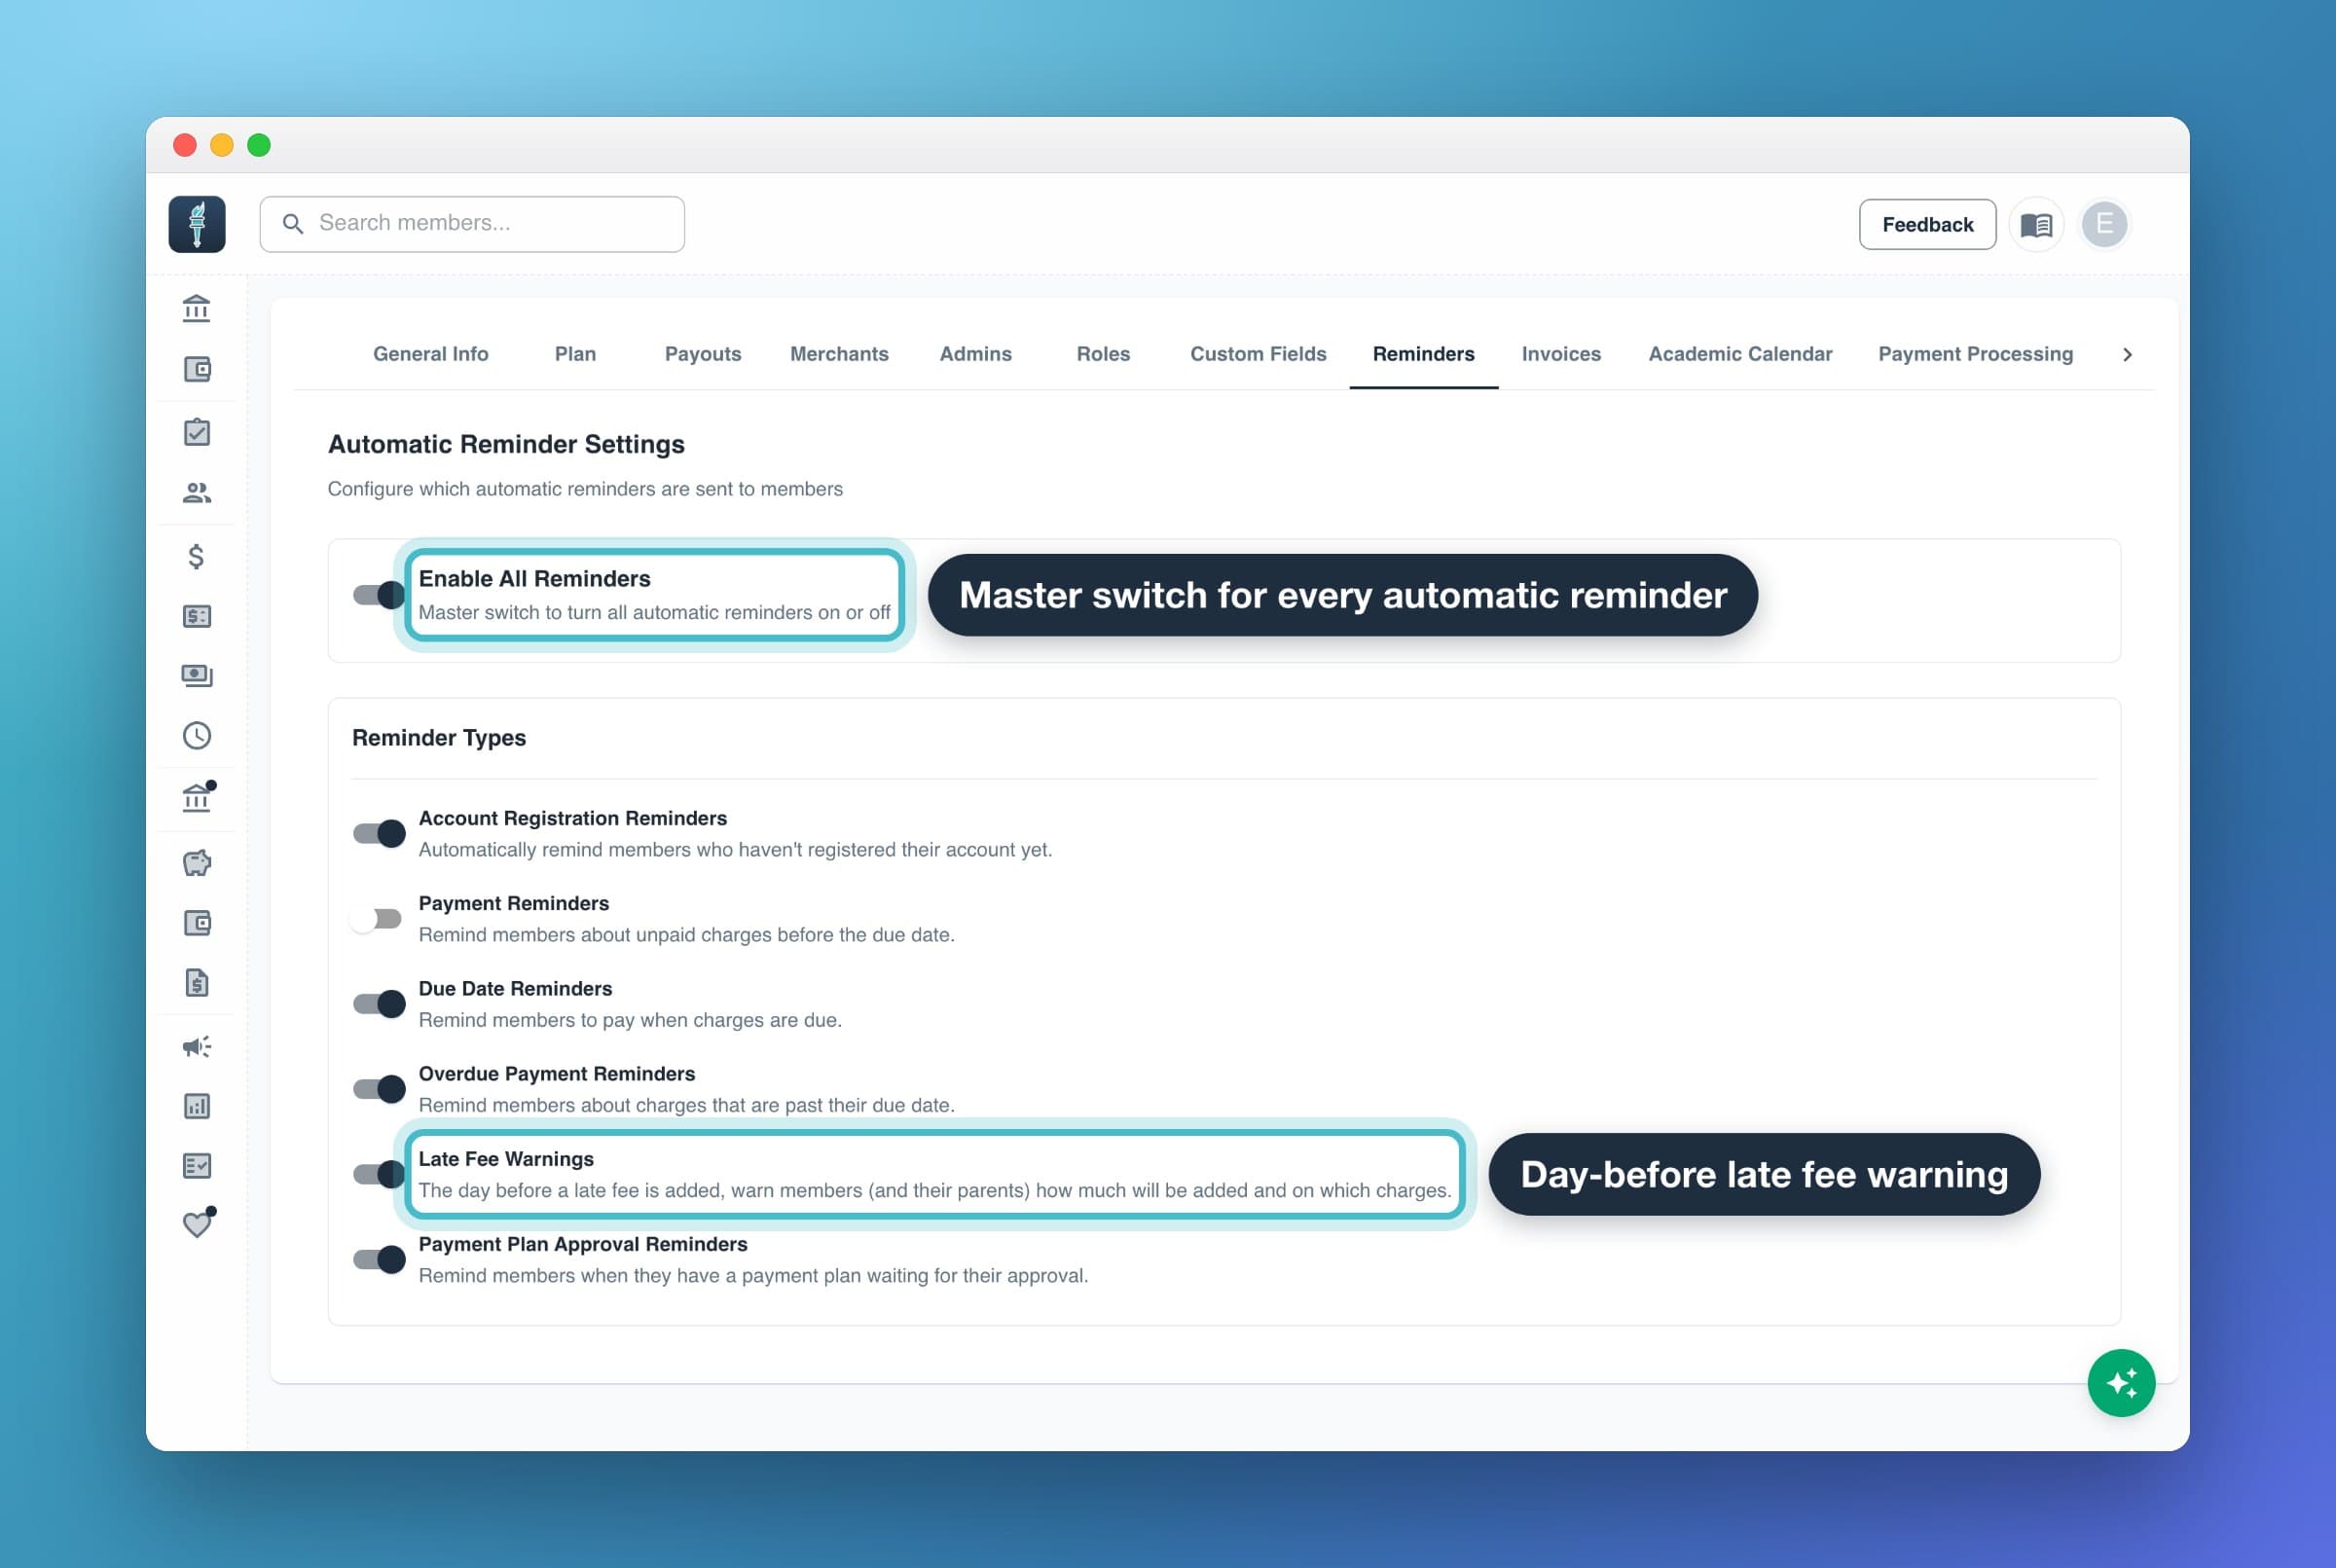The width and height of the screenshot is (2336, 1568).
Task: Open the checklist form sidebar icon
Action: [x=197, y=1166]
